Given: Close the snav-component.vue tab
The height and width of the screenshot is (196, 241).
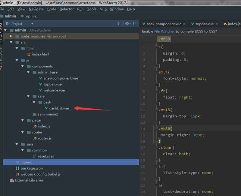Looking at the screenshot, I should [184, 24].
